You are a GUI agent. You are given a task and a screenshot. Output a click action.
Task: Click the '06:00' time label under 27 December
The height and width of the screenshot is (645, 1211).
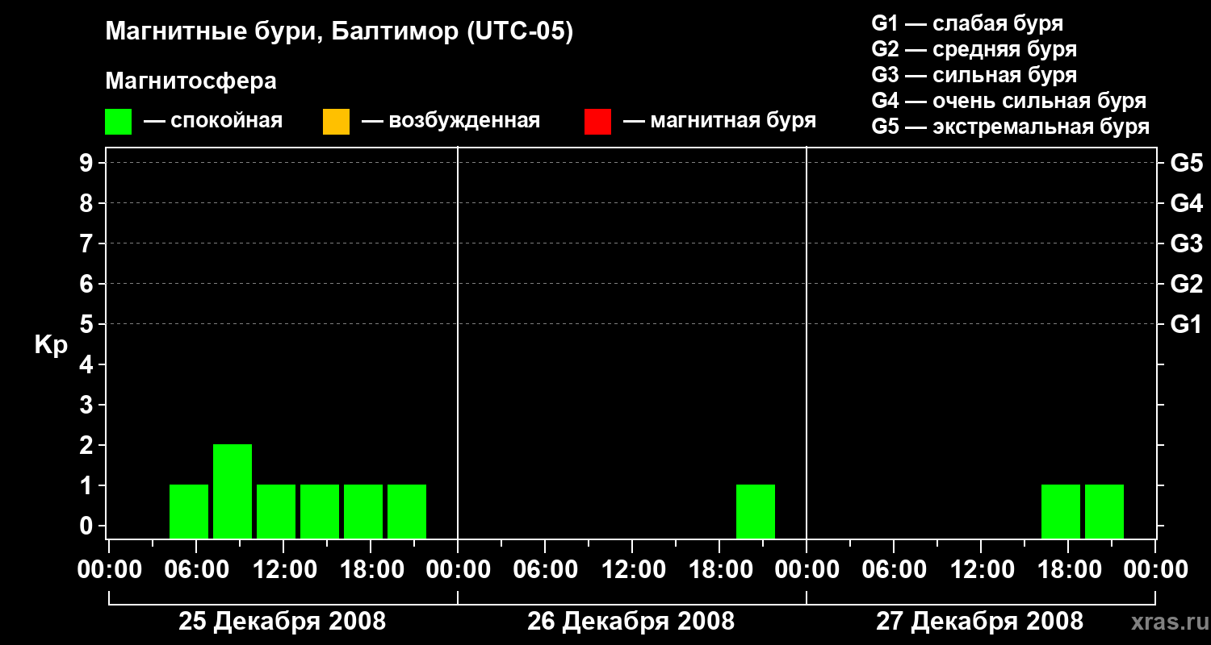(x=894, y=570)
